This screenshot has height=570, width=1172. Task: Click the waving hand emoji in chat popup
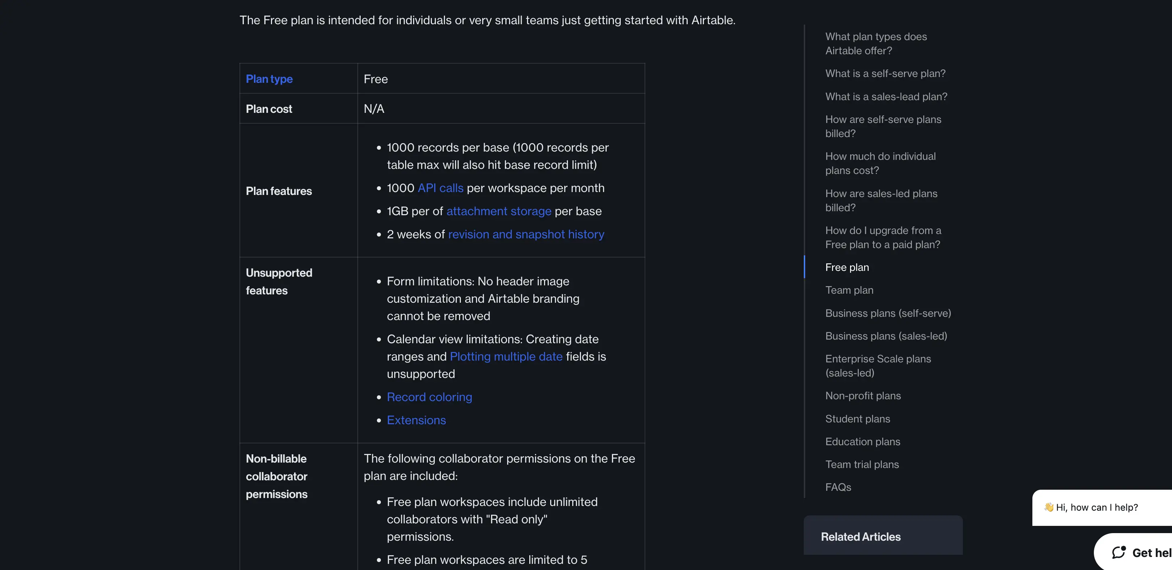click(1048, 507)
